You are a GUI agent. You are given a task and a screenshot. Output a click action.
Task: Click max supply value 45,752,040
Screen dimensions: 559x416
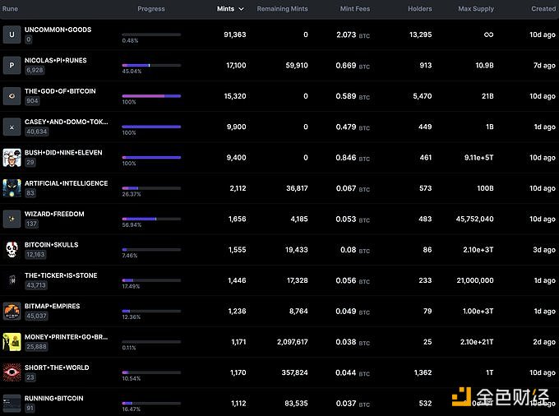pos(475,219)
